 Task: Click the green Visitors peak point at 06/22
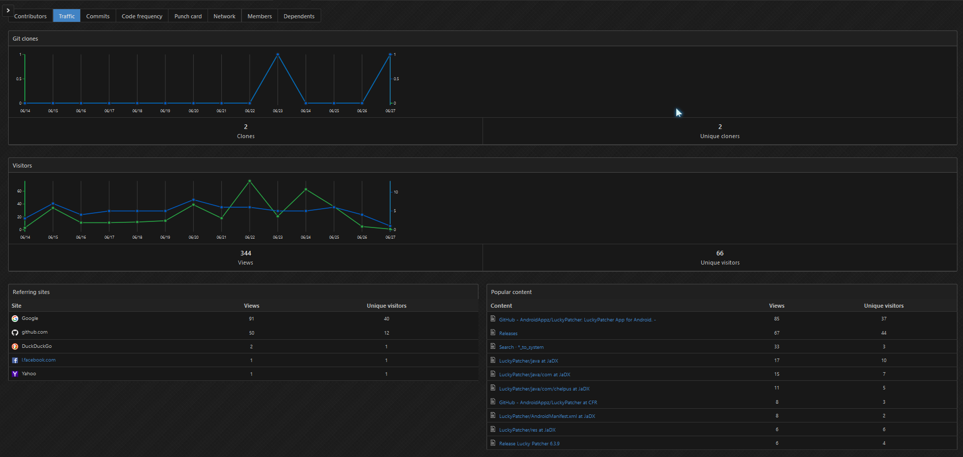(250, 181)
